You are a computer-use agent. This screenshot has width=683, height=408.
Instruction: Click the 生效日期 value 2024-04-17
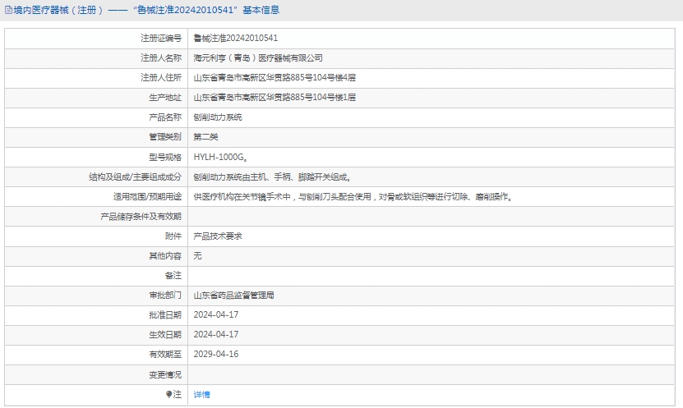click(x=215, y=335)
